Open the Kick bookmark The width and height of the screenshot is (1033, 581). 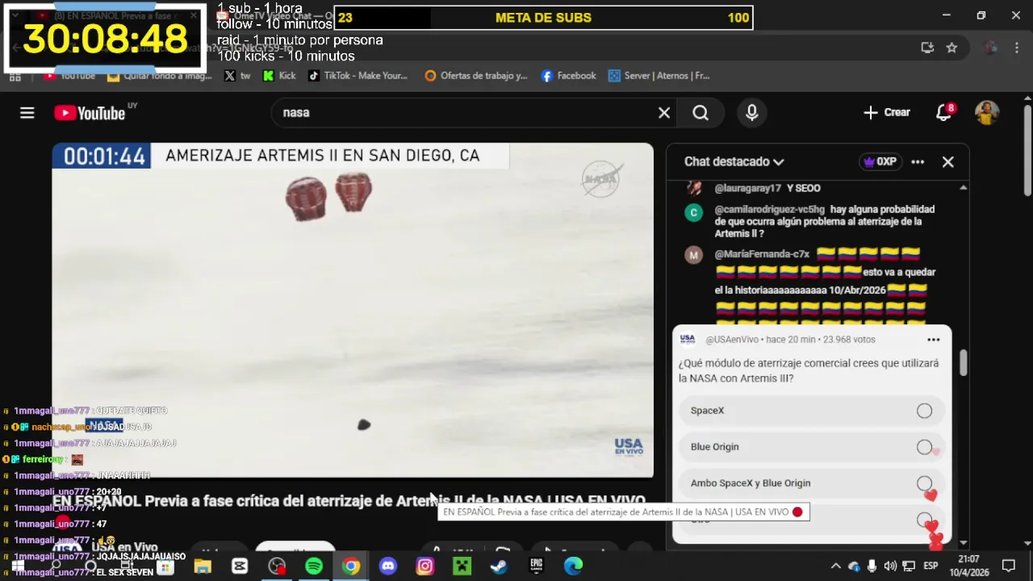pyautogui.click(x=279, y=76)
